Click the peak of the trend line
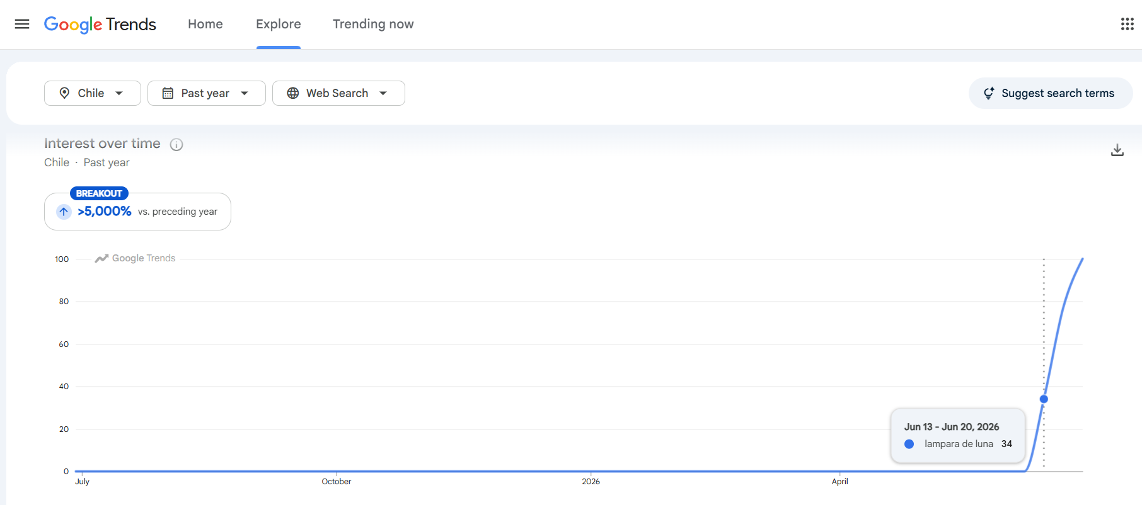Viewport: 1142px width, 505px height. point(1082,259)
